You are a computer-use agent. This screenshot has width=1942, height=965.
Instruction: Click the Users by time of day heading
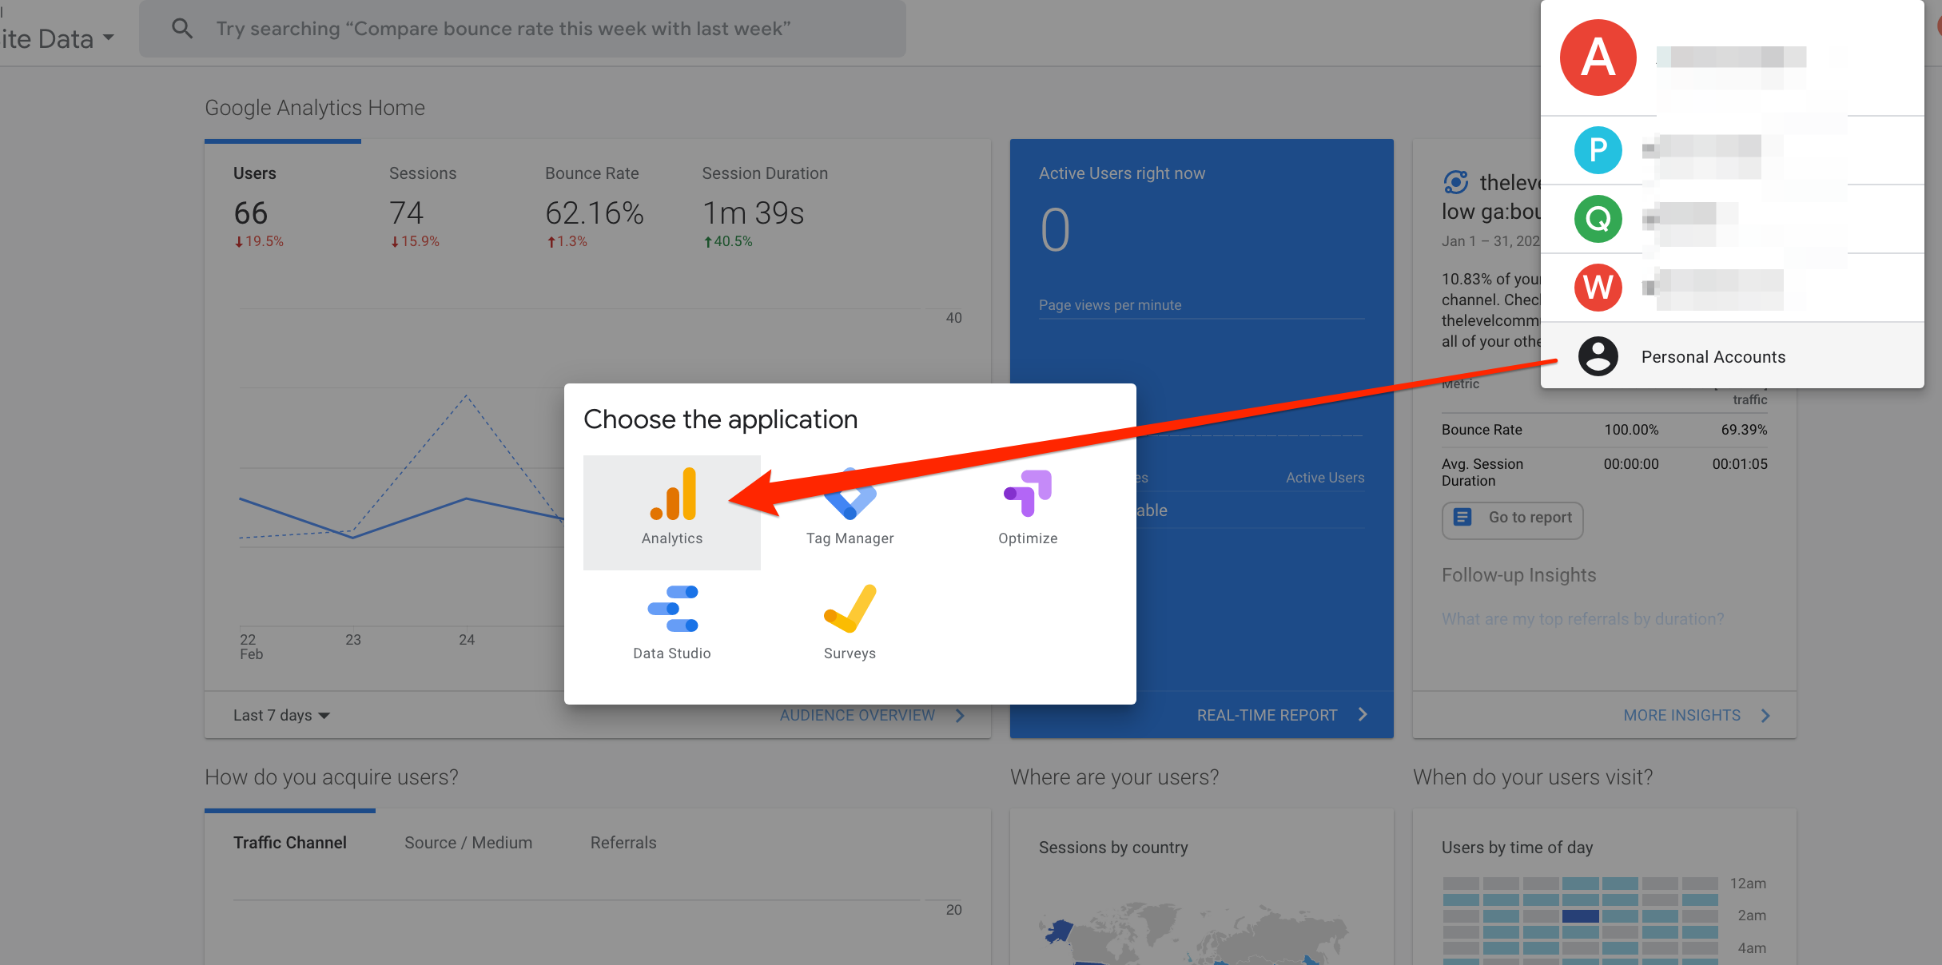tap(1517, 848)
